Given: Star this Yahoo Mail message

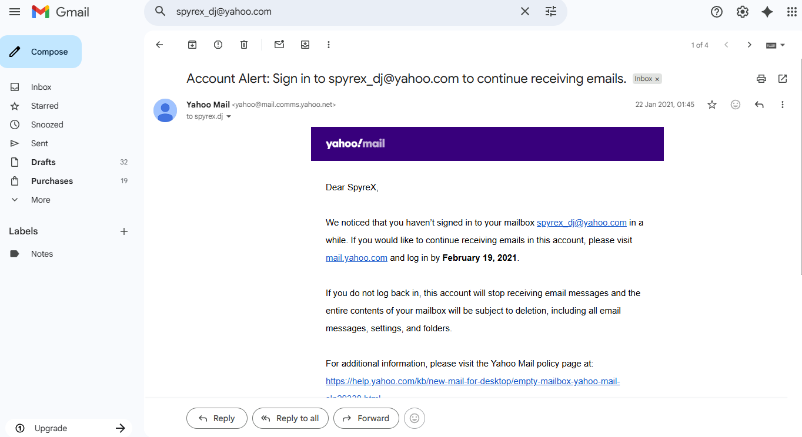Looking at the screenshot, I should tap(712, 105).
